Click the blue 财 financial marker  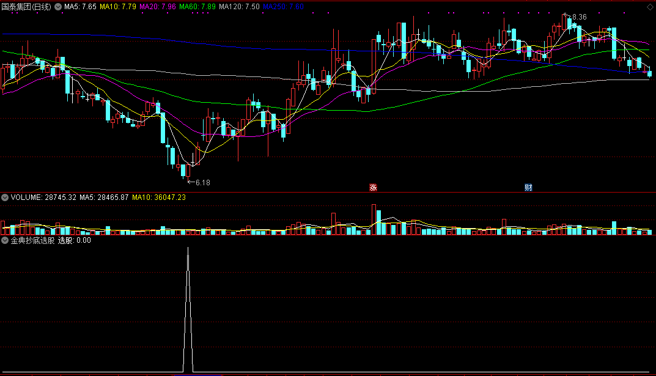point(528,187)
